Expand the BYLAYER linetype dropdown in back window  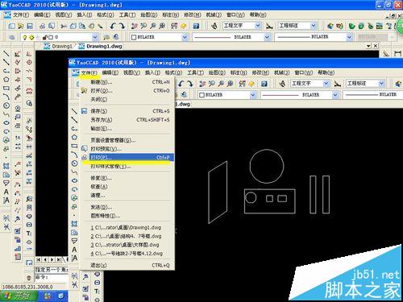click(267, 37)
